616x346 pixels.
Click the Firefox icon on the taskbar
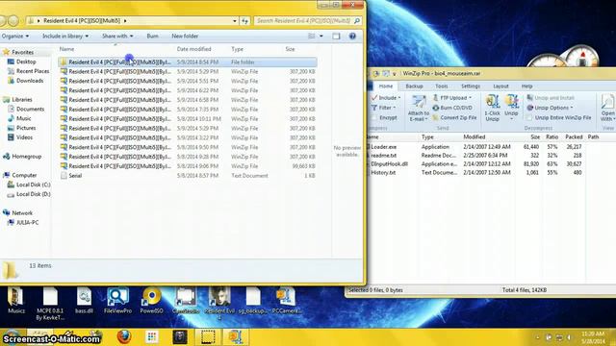(124, 336)
